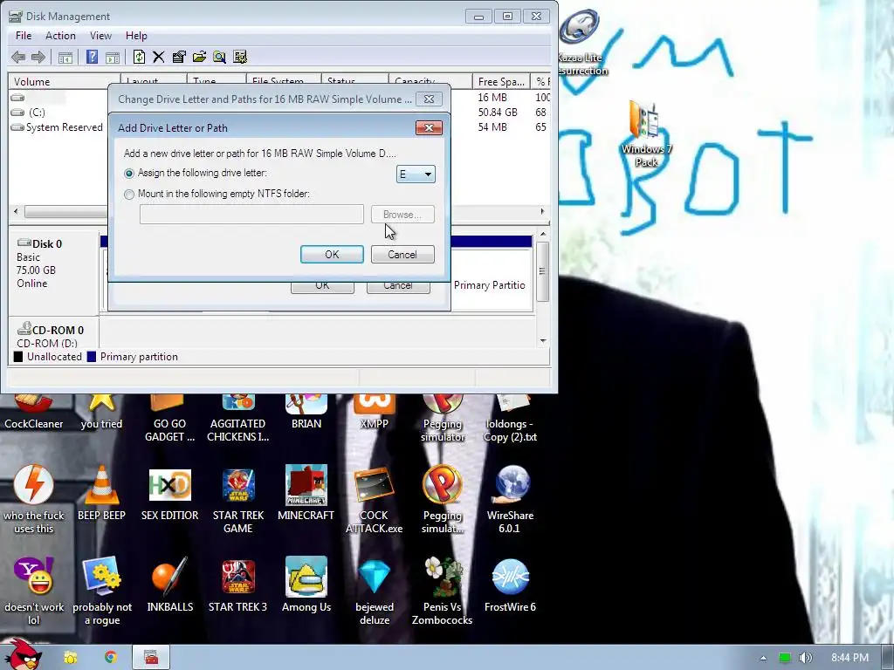894x670 pixels.
Task: Select the XMPP desktop icon
Action: (x=374, y=412)
